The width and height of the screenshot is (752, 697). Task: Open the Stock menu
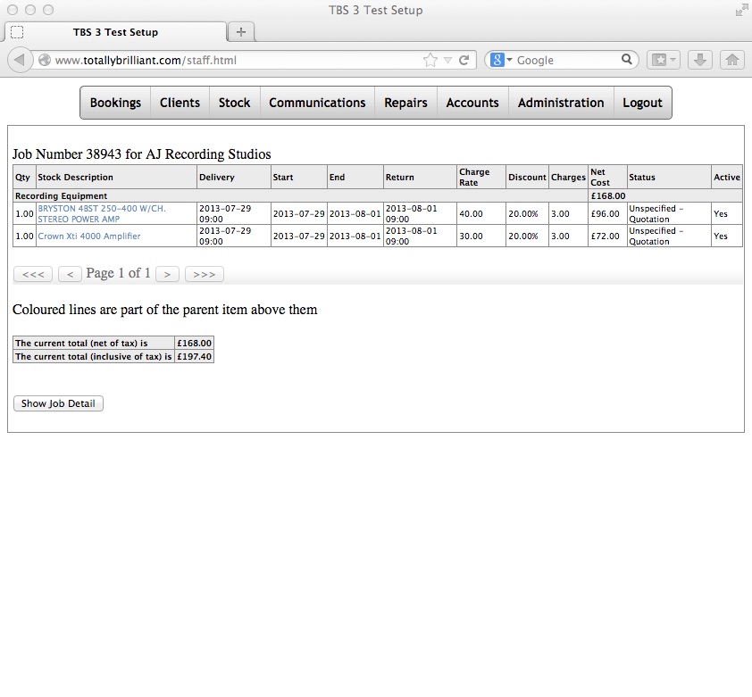point(235,103)
